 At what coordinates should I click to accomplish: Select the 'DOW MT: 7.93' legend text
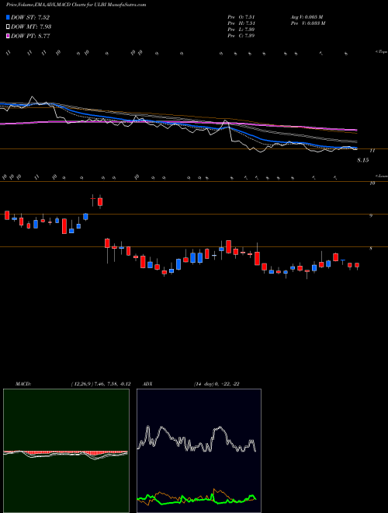click(x=31, y=27)
